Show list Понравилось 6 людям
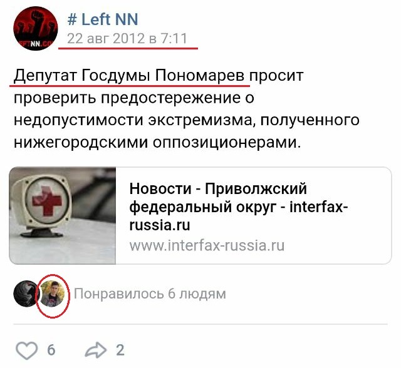 click(x=150, y=294)
